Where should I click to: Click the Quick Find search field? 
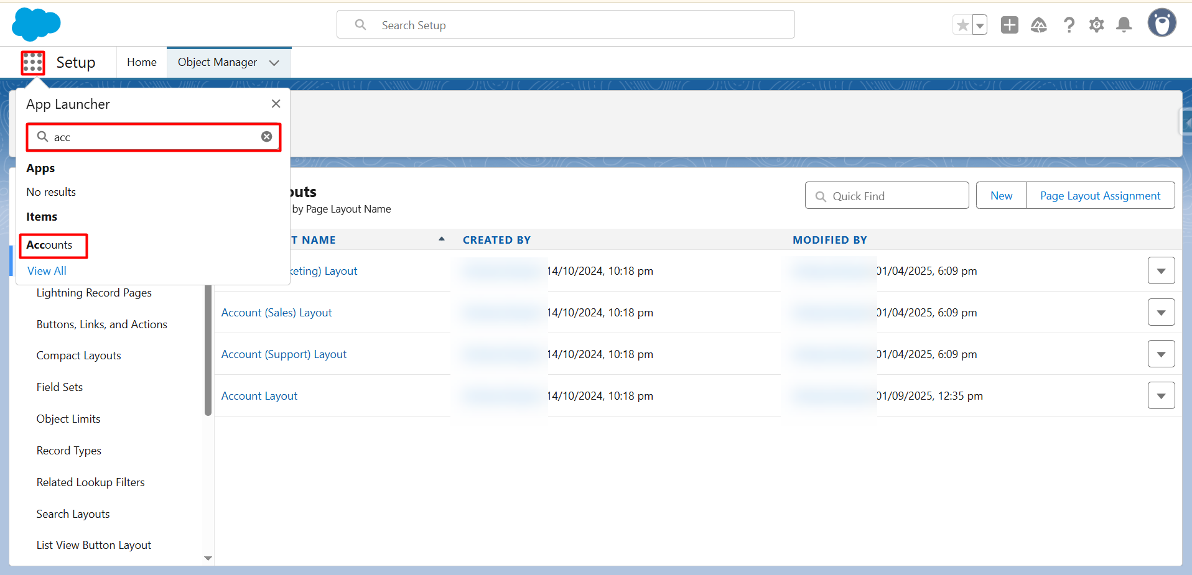pos(886,195)
